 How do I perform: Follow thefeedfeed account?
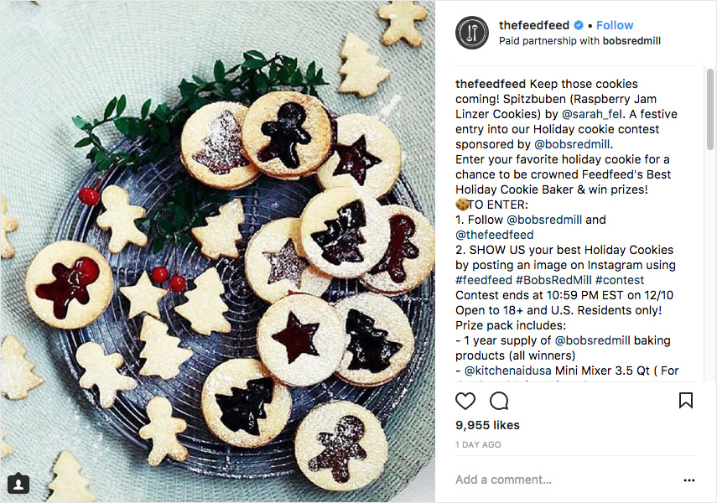pos(615,25)
